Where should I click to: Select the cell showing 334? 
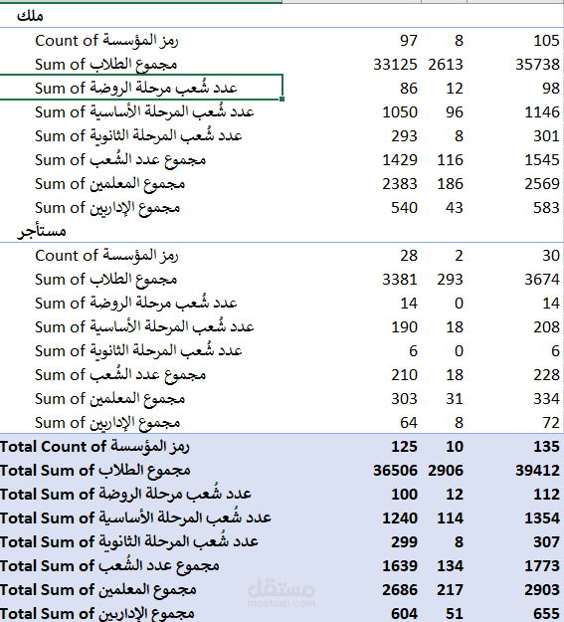coord(546,399)
